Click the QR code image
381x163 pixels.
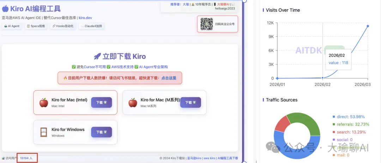click(206, 24)
